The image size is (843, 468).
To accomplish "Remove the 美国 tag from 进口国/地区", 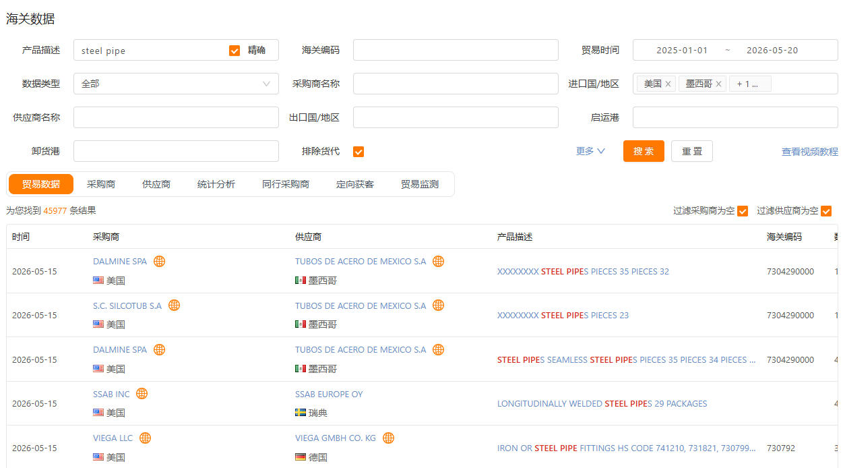I will pyautogui.click(x=668, y=84).
